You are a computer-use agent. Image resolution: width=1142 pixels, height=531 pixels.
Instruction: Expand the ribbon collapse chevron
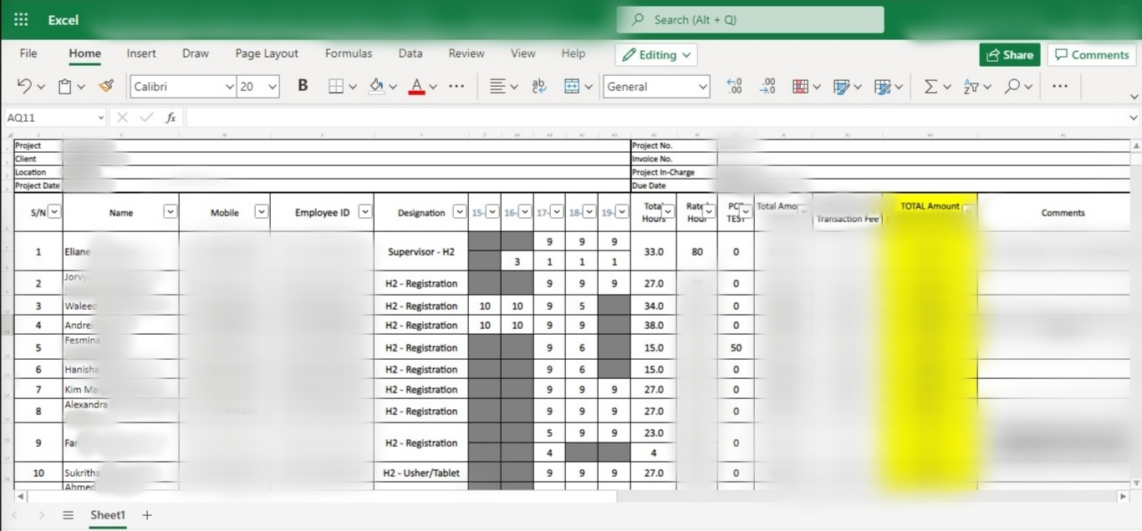click(x=1134, y=96)
